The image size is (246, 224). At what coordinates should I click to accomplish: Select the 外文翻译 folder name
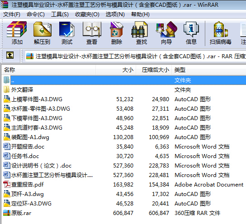(x=22, y=90)
